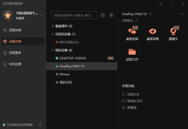Click the lock icon at bottom left
188x129 pixels.
40,125
